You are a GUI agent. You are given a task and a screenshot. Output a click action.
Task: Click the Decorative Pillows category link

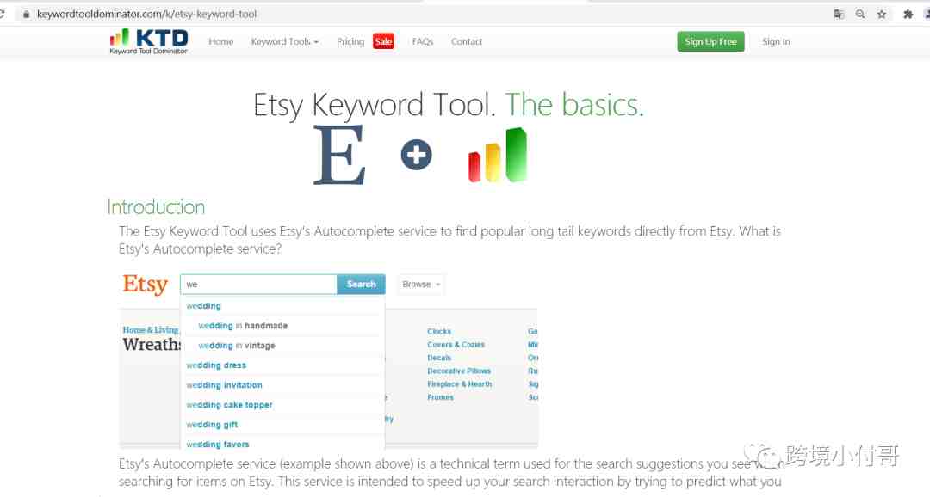(458, 371)
